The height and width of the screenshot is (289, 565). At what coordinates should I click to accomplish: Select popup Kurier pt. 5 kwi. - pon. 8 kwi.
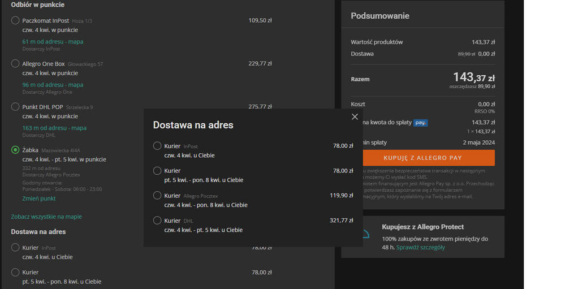pyautogui.click(x=157, y=170)
